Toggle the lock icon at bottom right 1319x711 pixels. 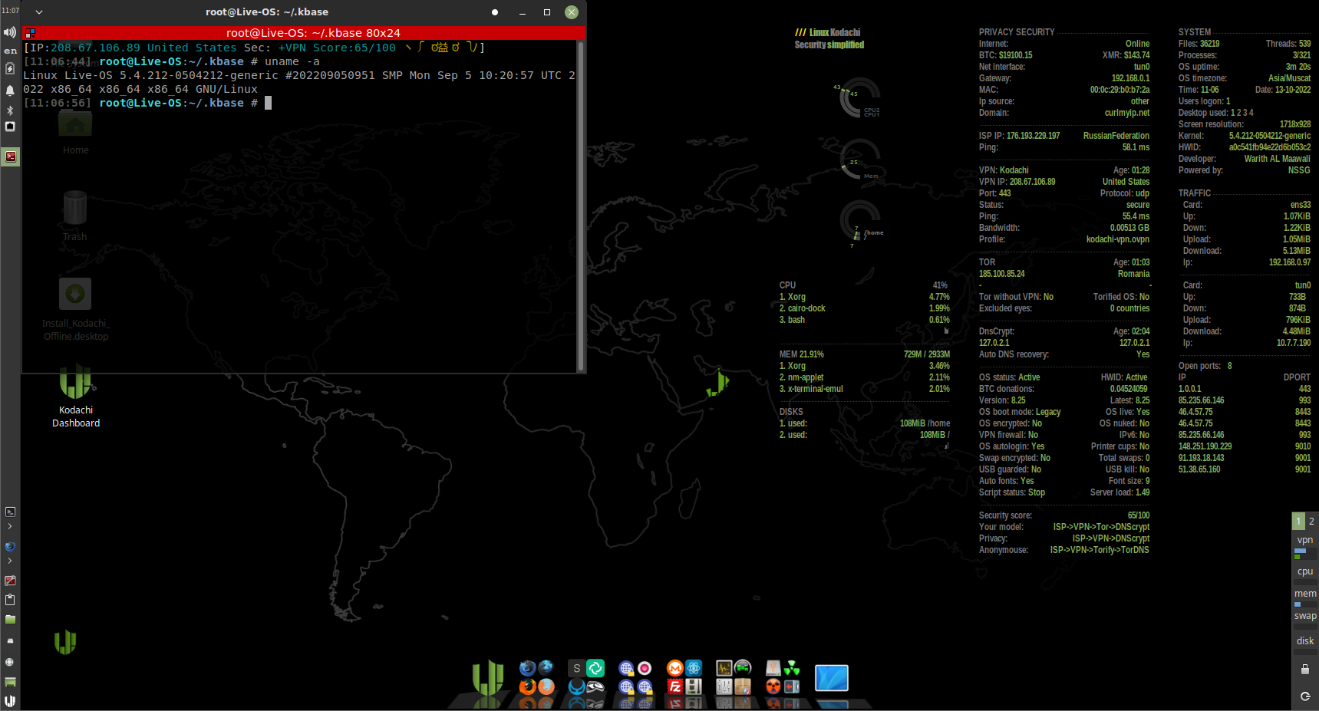click(1304, 669)
